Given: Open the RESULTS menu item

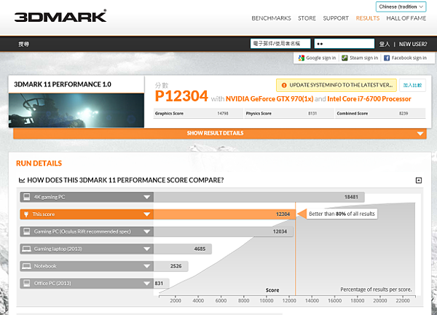Looking at the screenshot, I should [x=368, y=18].
